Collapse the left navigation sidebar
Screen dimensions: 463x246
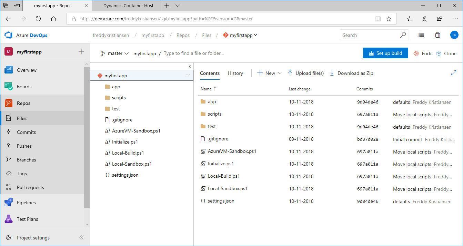[81, 237]
